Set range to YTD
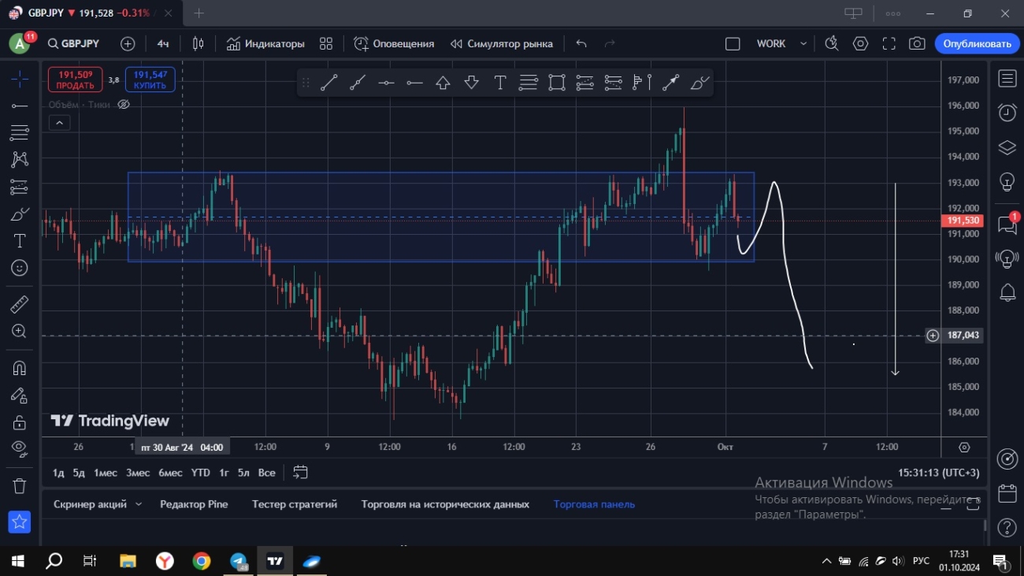Screen dimensions: 1024x576 [201, 473]
